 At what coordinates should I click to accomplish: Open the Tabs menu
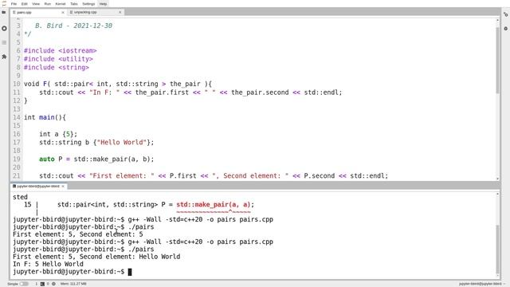point(74,4)
